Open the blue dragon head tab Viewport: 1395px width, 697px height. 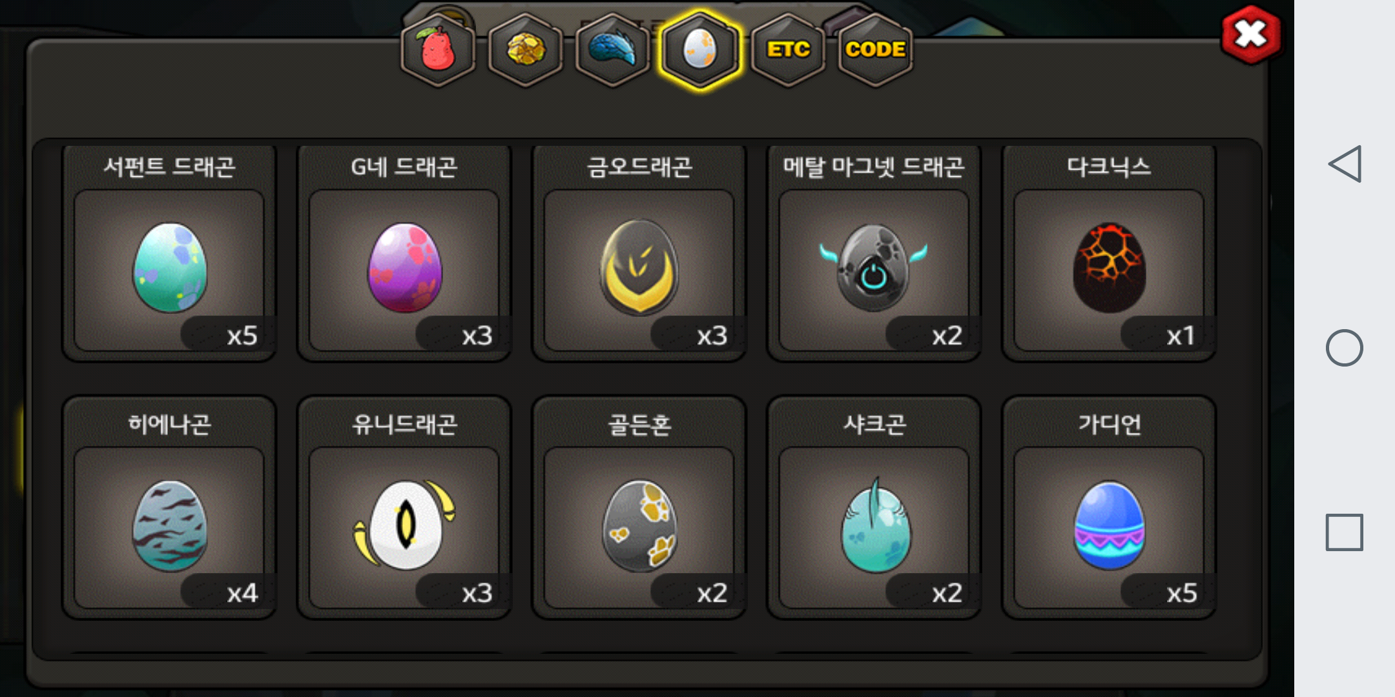(x=612, y=50)
